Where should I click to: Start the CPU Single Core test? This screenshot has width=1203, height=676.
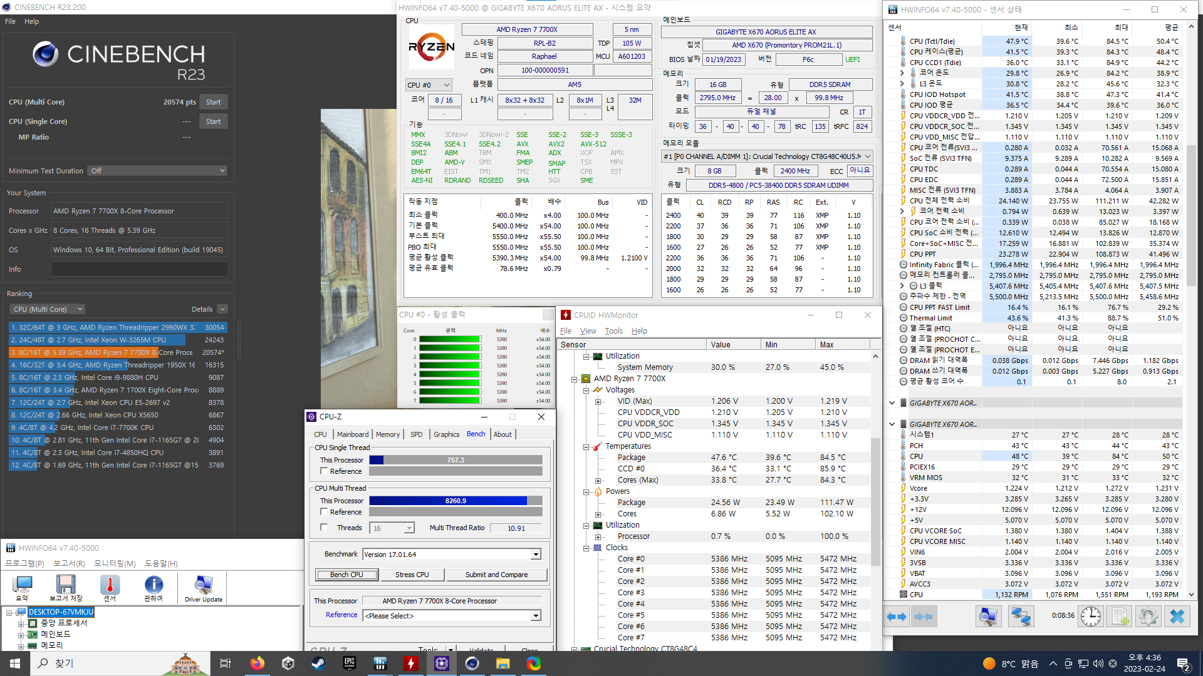click(213, 121)
